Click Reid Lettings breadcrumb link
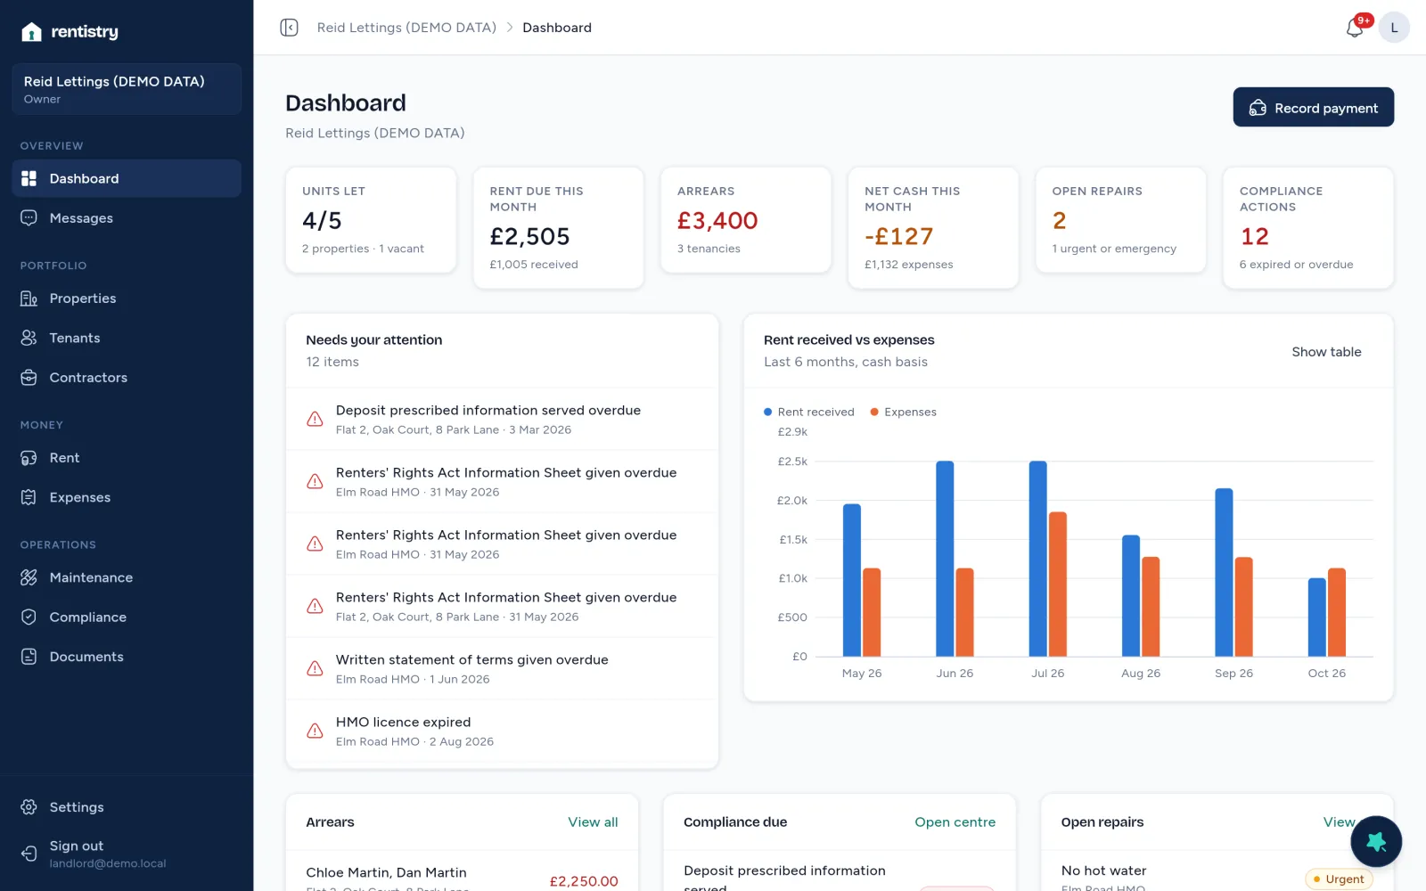The image size is (1426, 891). pos(406,28)
